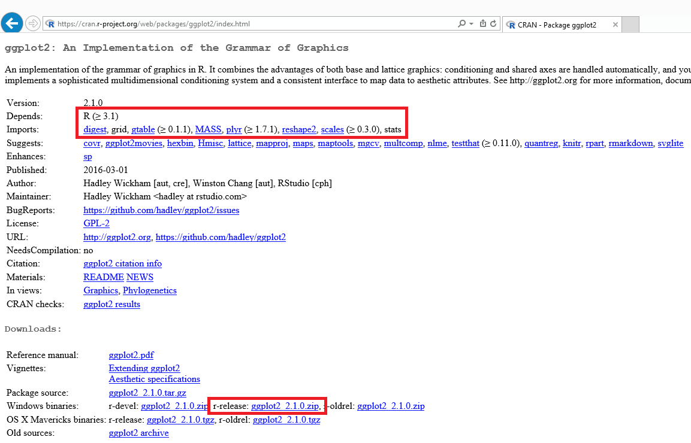691x443 pixels.
Task: Open the digest package link
Action: pyautogui.click(x=95, y=129)
